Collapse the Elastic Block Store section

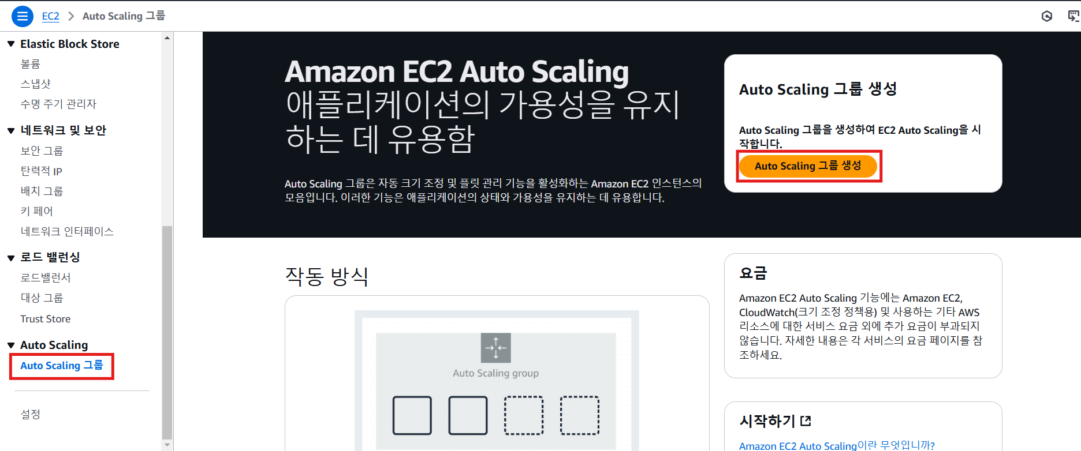[11, 44]
